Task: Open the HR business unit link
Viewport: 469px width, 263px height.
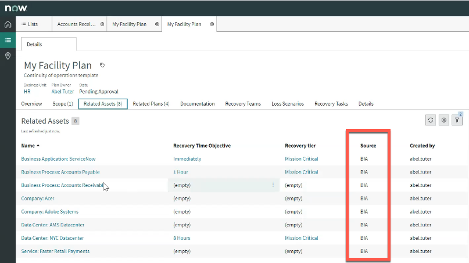Action: coord(27,92)
